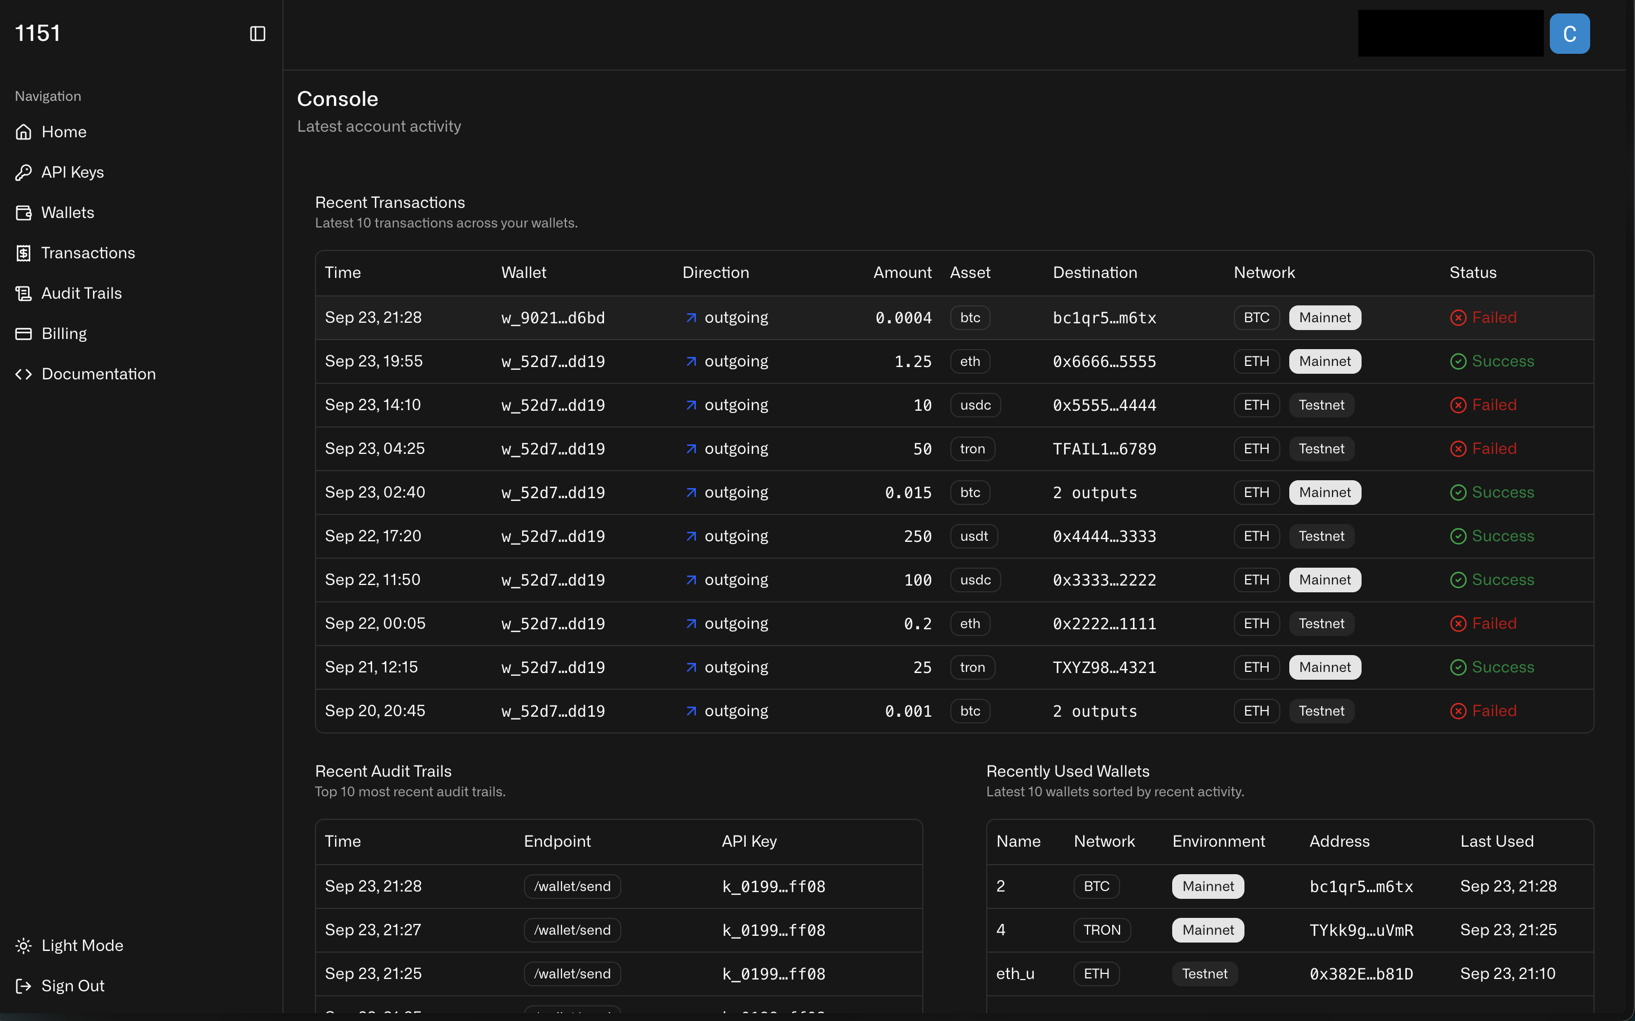Click the outgoing arrow icon in the Sep 23, 21:28 row
1635x1021 pixels.
click(690, 317)
